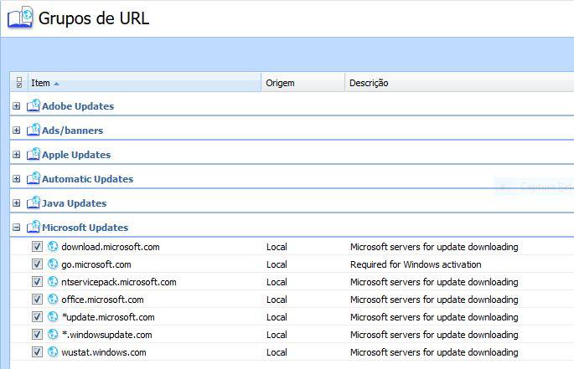Uncheck download.microsoft.com checkbox
The height and width of the screenshot is (369, 574).
click(37, 247)
